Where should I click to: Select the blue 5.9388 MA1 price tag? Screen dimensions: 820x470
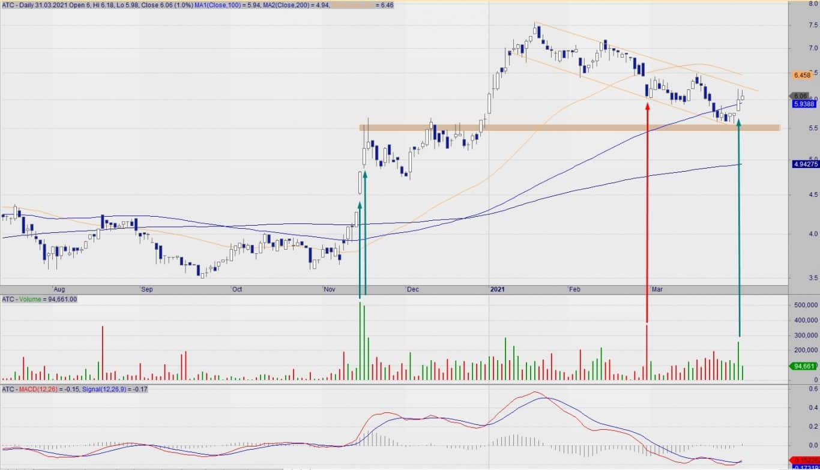point(803,104)
